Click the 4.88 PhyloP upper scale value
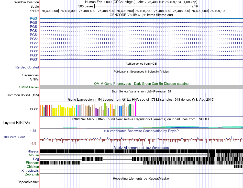243x188 pixels. pyautogui.click(x=33, y=131)
